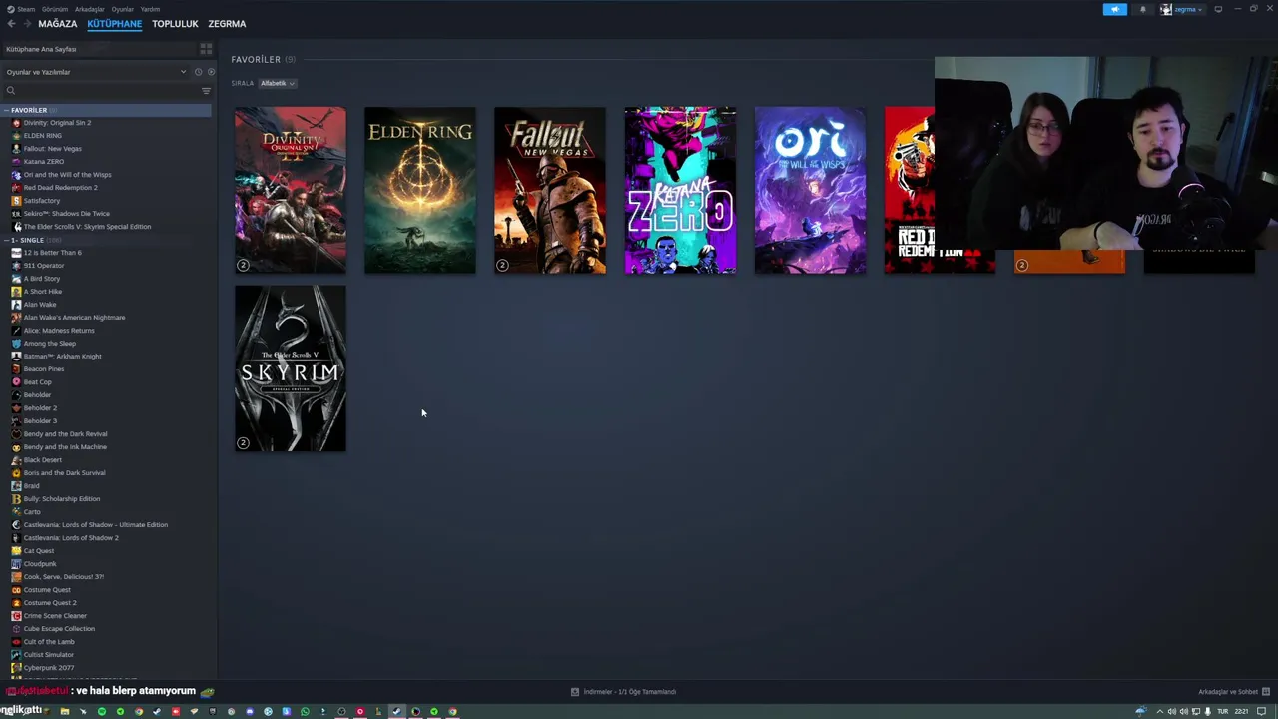Viewport: 1278px width, 719px height.
Task: Click badge on Fallout New Vegas cover
Action: tap(502, 265)
